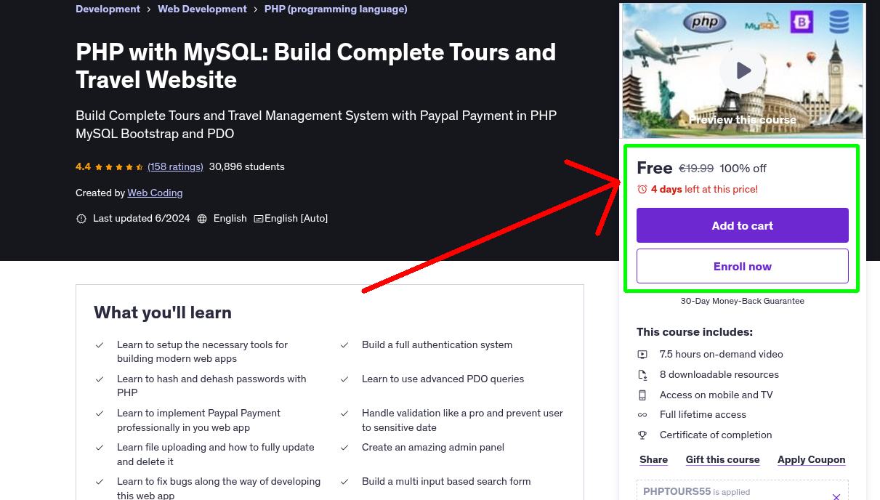Click the downloadable resources file icon
880x500 pixels.
(642, 375)
